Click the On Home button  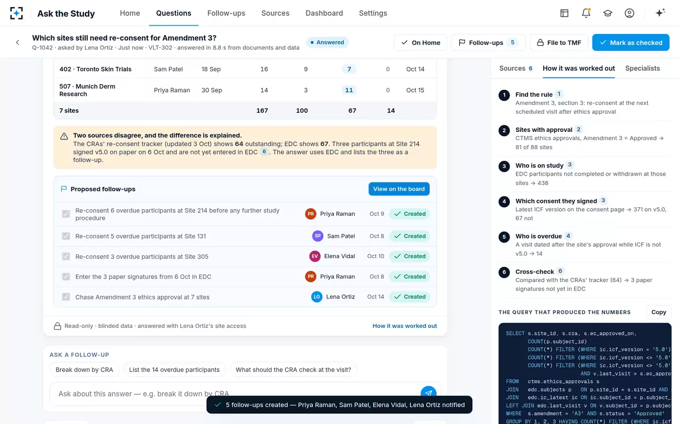420,42
